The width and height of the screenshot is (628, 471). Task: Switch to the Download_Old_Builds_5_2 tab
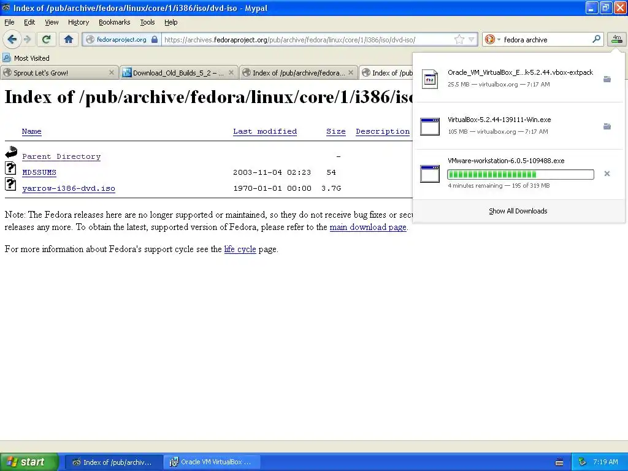(178, 72)
